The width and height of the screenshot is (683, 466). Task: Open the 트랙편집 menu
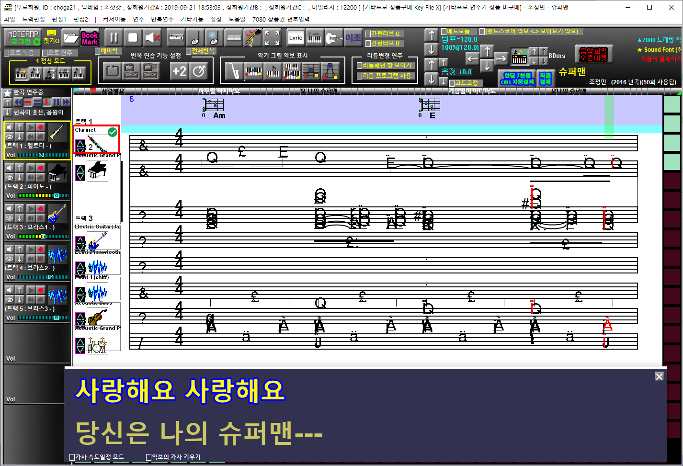click(34, 19)
